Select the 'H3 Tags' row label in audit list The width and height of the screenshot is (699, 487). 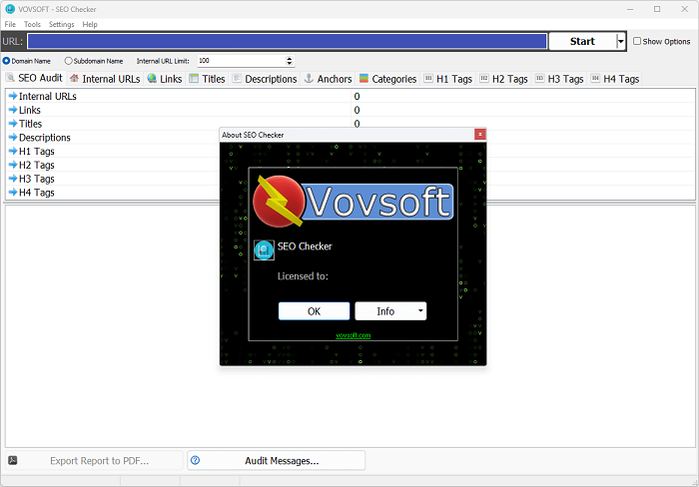[37, 179]
